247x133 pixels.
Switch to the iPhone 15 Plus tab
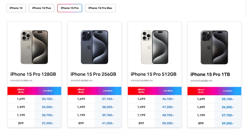coord(42,8)
